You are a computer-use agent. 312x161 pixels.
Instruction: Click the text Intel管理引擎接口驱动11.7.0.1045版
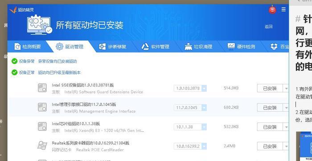84,104
